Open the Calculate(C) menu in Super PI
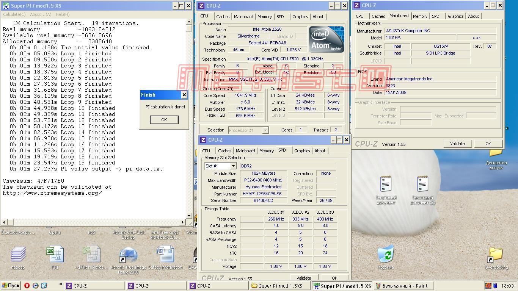This screenshot has width=518, height=291. (x=14, y=14)
